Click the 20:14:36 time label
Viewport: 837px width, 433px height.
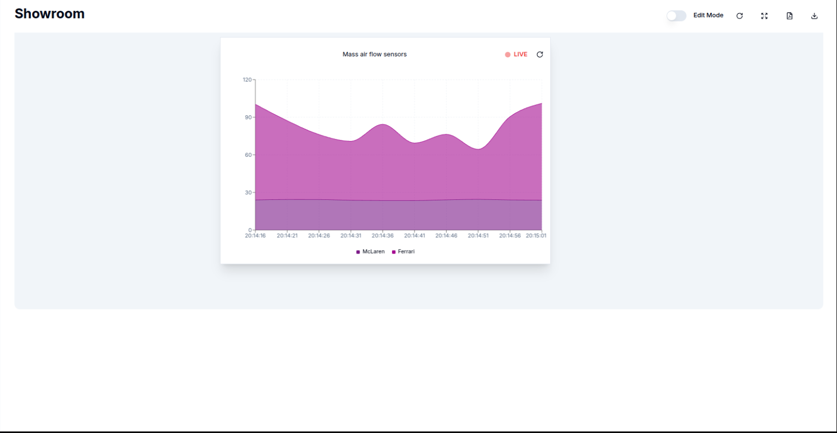point(382,236)
